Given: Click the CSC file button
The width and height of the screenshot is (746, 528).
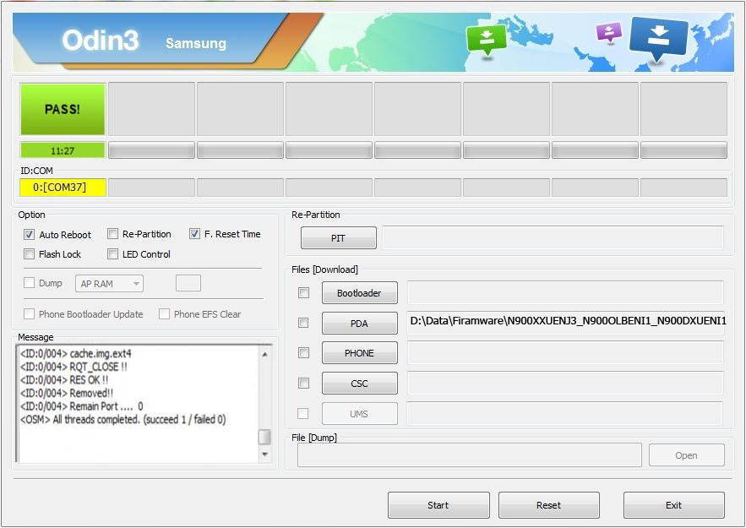Looking at the screenshot, I should coord(360,384).
